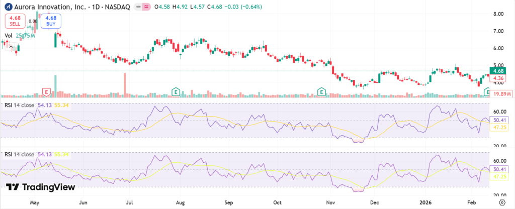The height and width of the screenshot is (209, 515).
Task: Click the earnings E marker near November
Action: [x=321, y=91]
